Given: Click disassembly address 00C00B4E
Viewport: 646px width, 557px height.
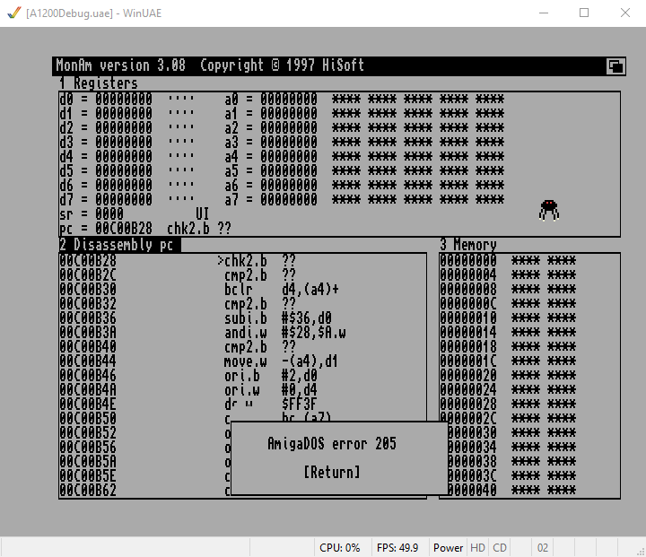Looking at the screenshot, I should tap(88, 405).
